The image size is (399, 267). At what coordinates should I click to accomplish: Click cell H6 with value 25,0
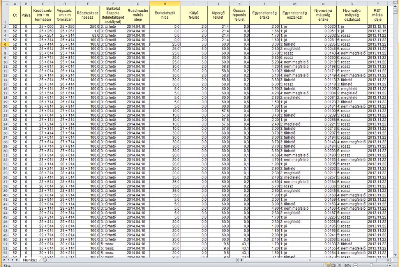165,44
